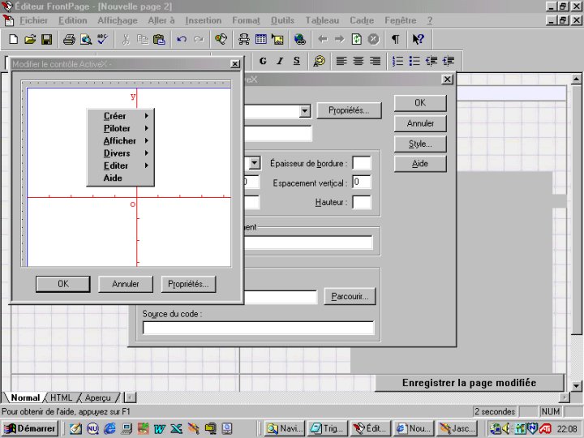Click the vertical scrollbar down arrow
This screenshot has height=438, width=584.
(576, 386)
